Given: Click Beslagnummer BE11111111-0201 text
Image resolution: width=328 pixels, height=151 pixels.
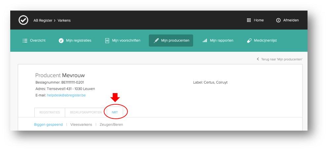Looking at the screenshot, I should tap(59, 82).
